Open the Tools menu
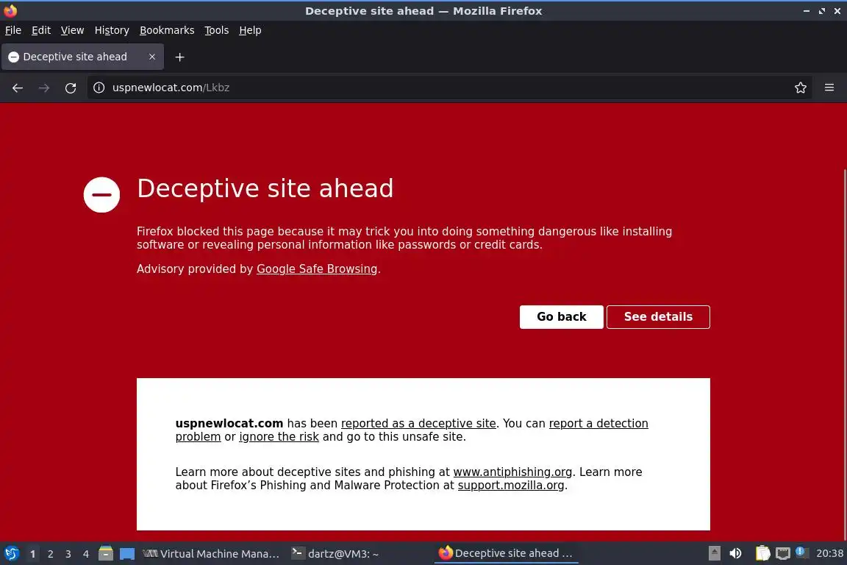 (217, 30)
